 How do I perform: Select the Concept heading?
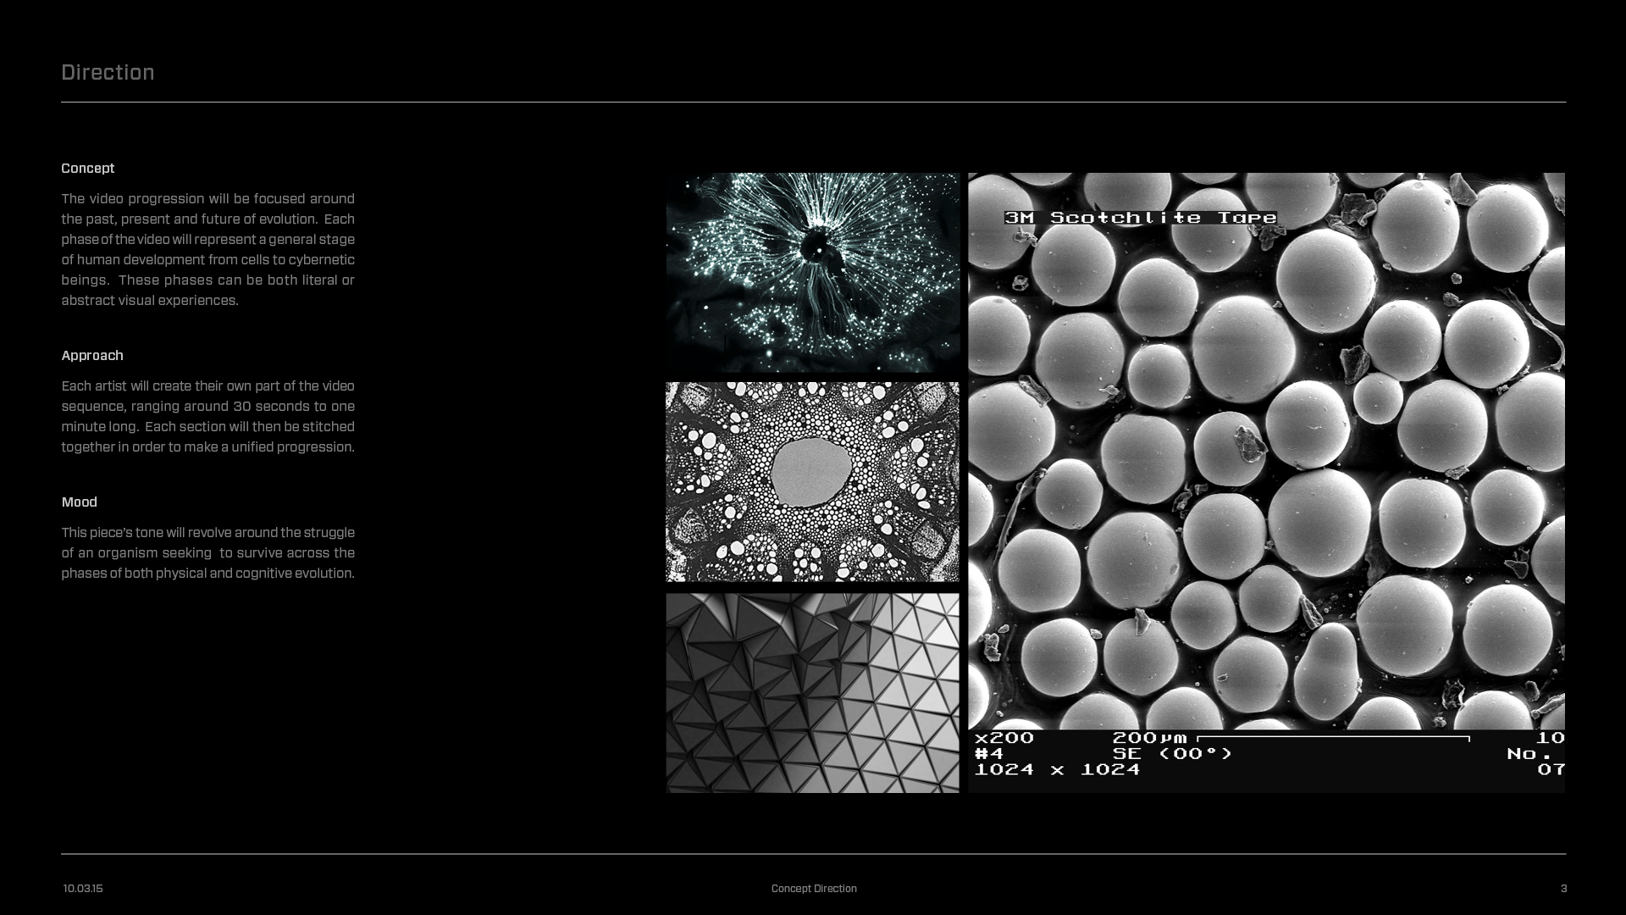88,169
